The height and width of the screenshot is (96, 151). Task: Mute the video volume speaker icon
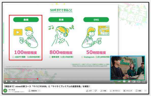pyautogui.click(x=16, y=81)
